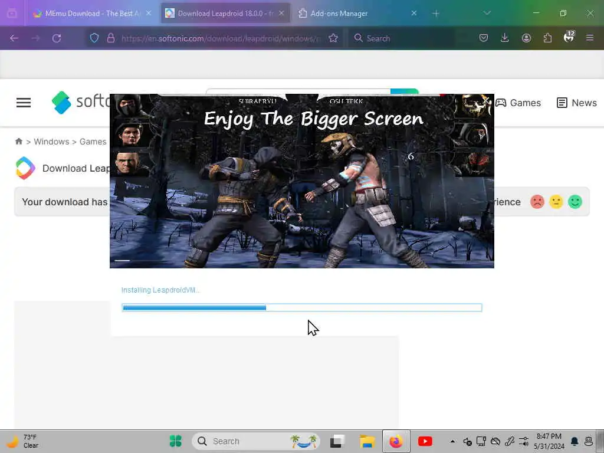Open a new browser tab
The image size is (604, 453).
pos(436,14)
